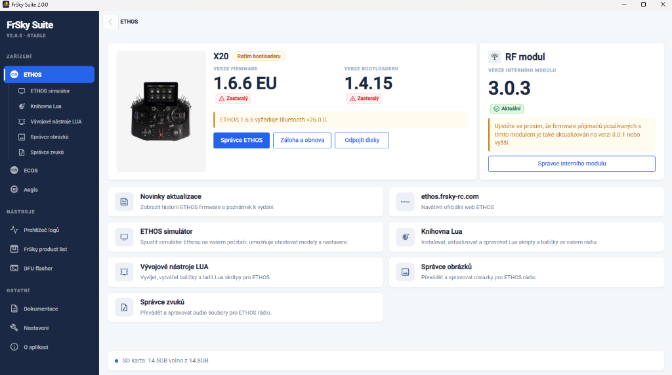Click Záloha a obnova button
The image size is (672, 375).
click(x=302, y=141)
